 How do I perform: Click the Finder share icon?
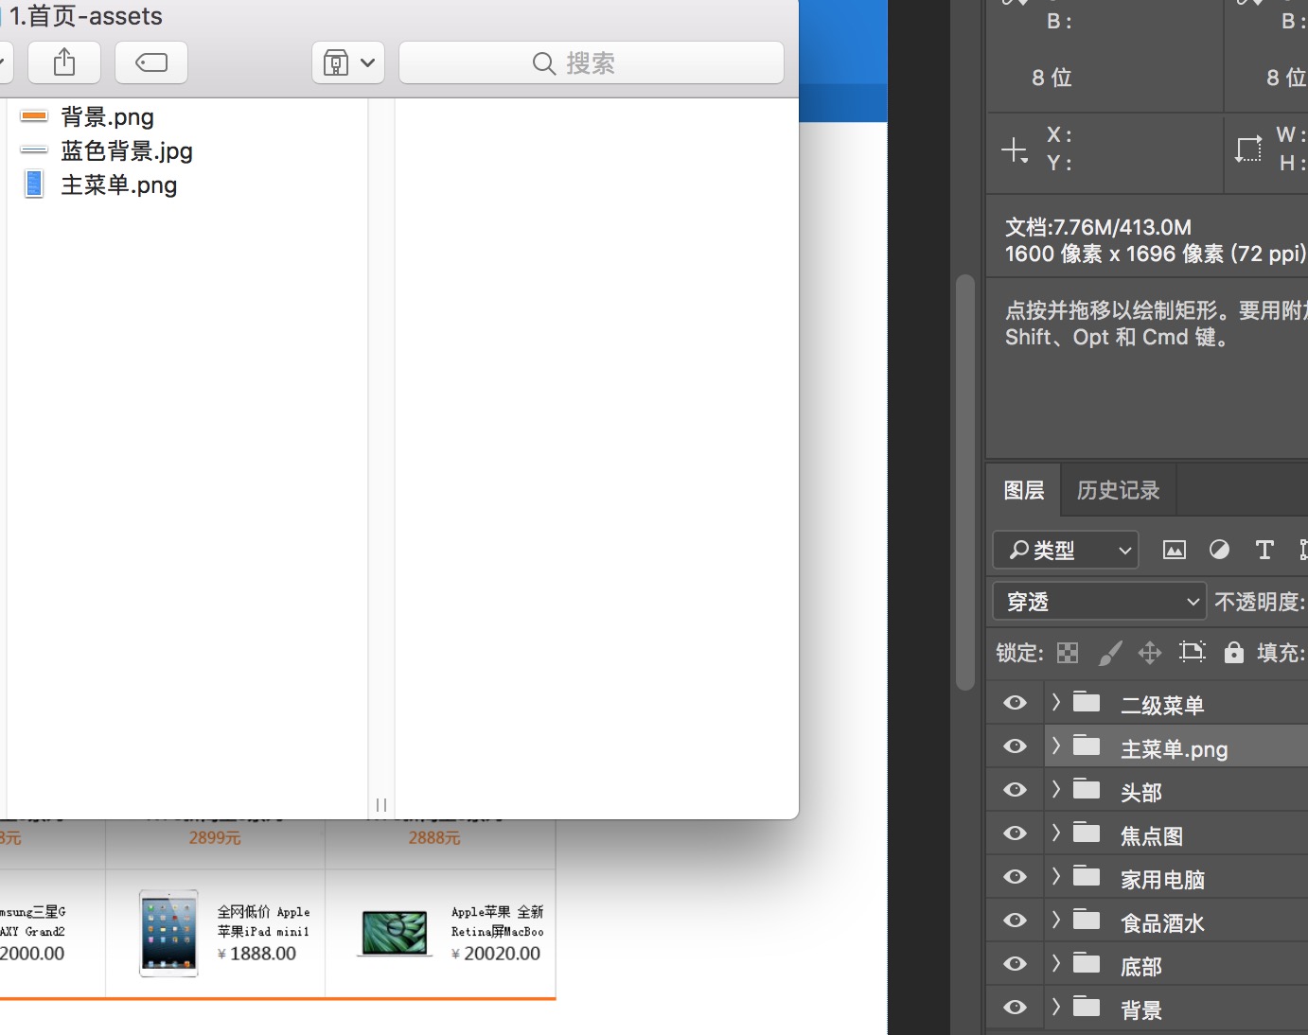[63, 62]
